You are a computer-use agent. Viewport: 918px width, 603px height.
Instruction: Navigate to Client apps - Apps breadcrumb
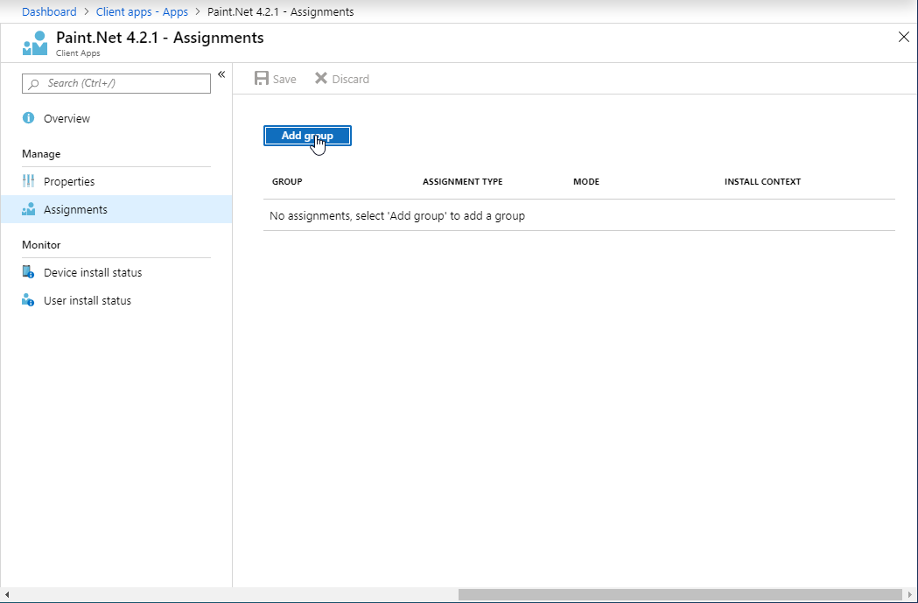pyautogui.click(x=142, y=12)
